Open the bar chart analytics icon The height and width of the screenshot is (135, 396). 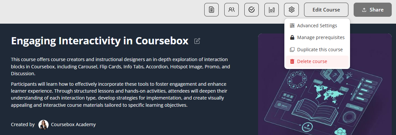(272, 10)
